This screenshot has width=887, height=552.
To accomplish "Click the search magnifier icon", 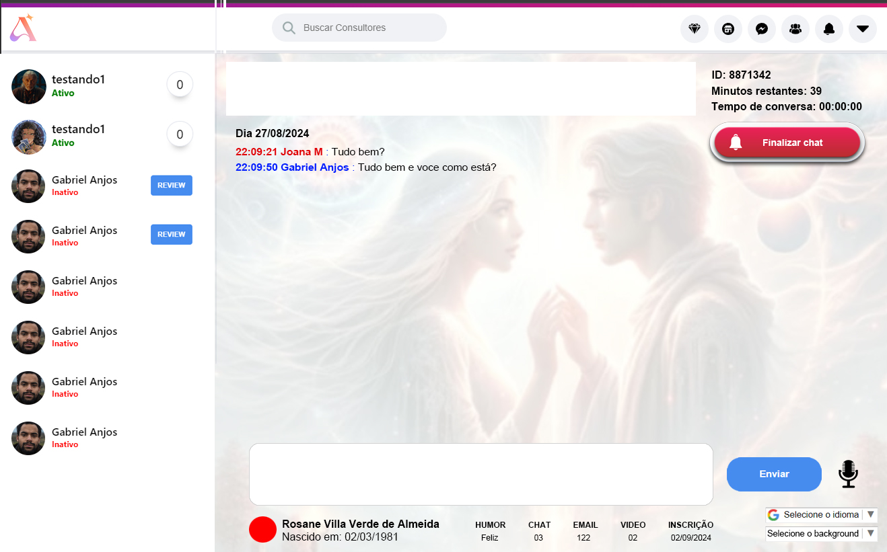I will pos(289,28).
